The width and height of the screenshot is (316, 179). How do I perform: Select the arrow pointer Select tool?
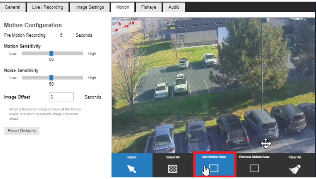click(x=132, y=169)
